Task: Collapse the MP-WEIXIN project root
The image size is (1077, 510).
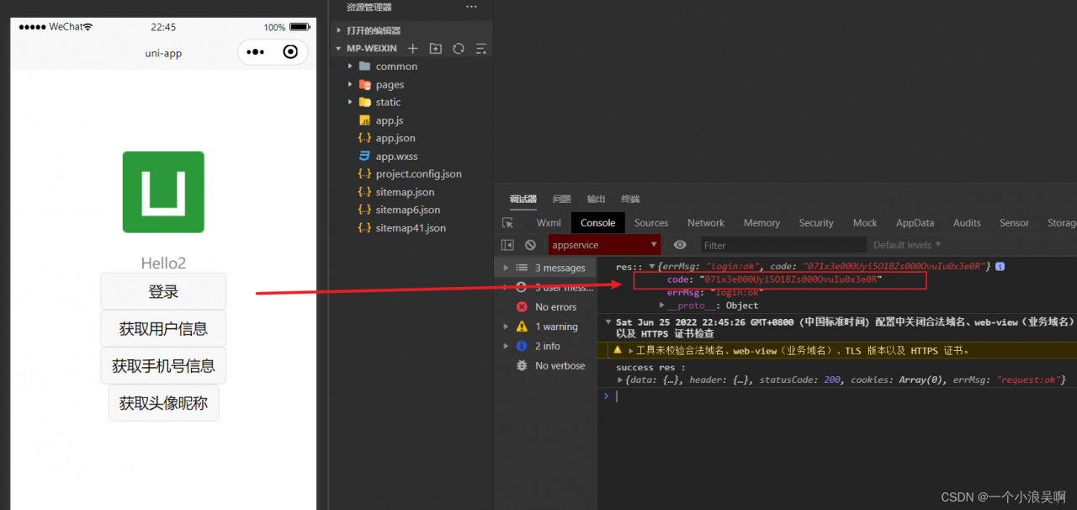Action: 338,49
